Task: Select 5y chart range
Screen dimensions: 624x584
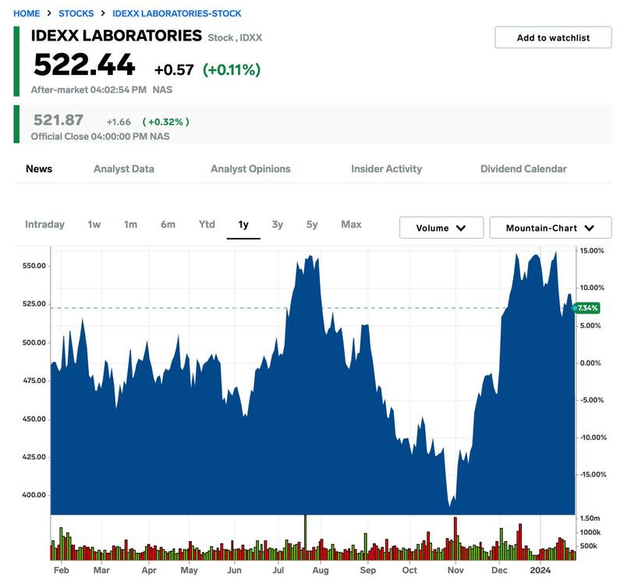Action: point(312,225)
